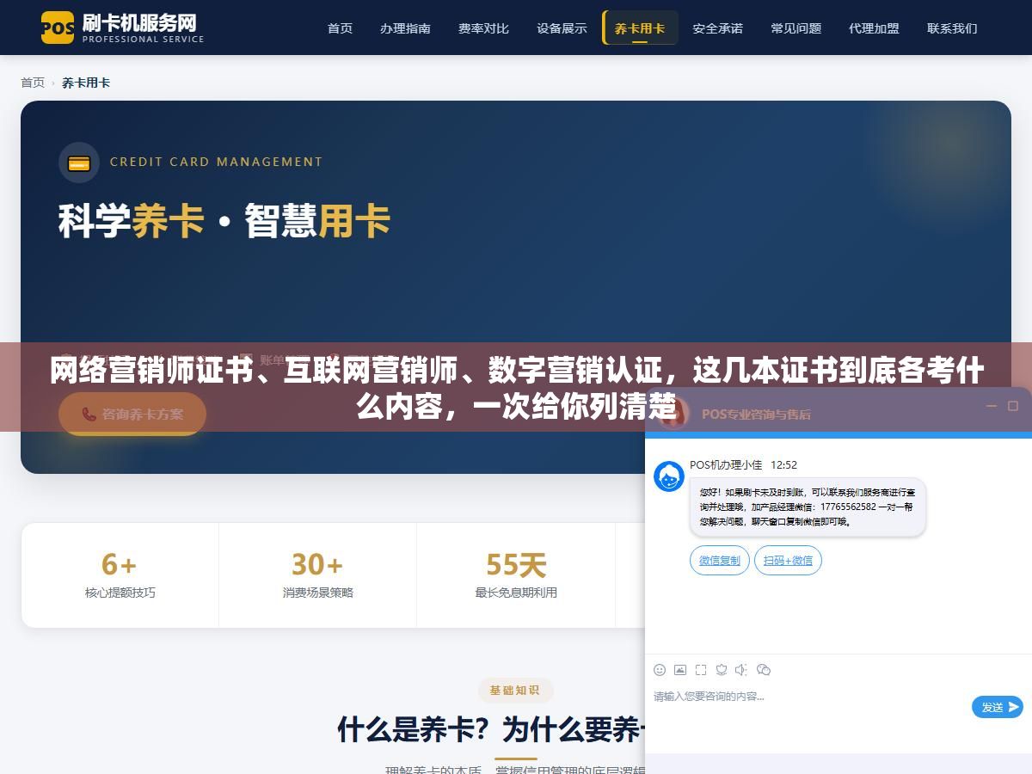Click the 微信复制 button in chat

coord(720,560)
